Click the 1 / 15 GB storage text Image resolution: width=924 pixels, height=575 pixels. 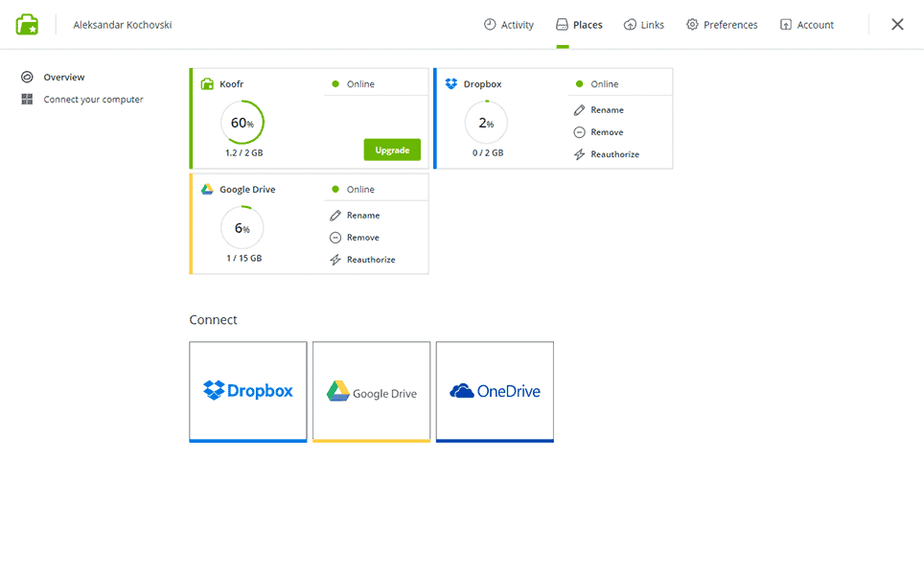pyautogui.click(x=244, y=258)
